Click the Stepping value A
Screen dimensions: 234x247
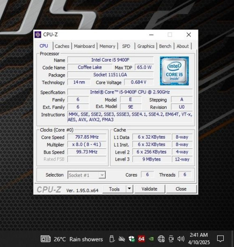coord(182,100)
